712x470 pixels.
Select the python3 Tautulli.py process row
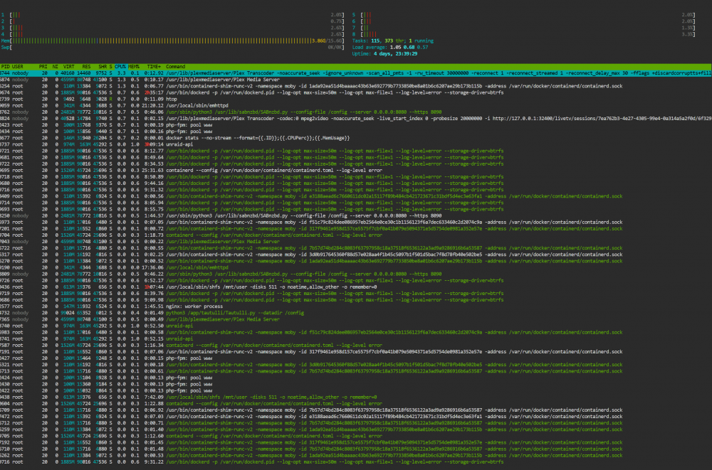pos(356,313)
